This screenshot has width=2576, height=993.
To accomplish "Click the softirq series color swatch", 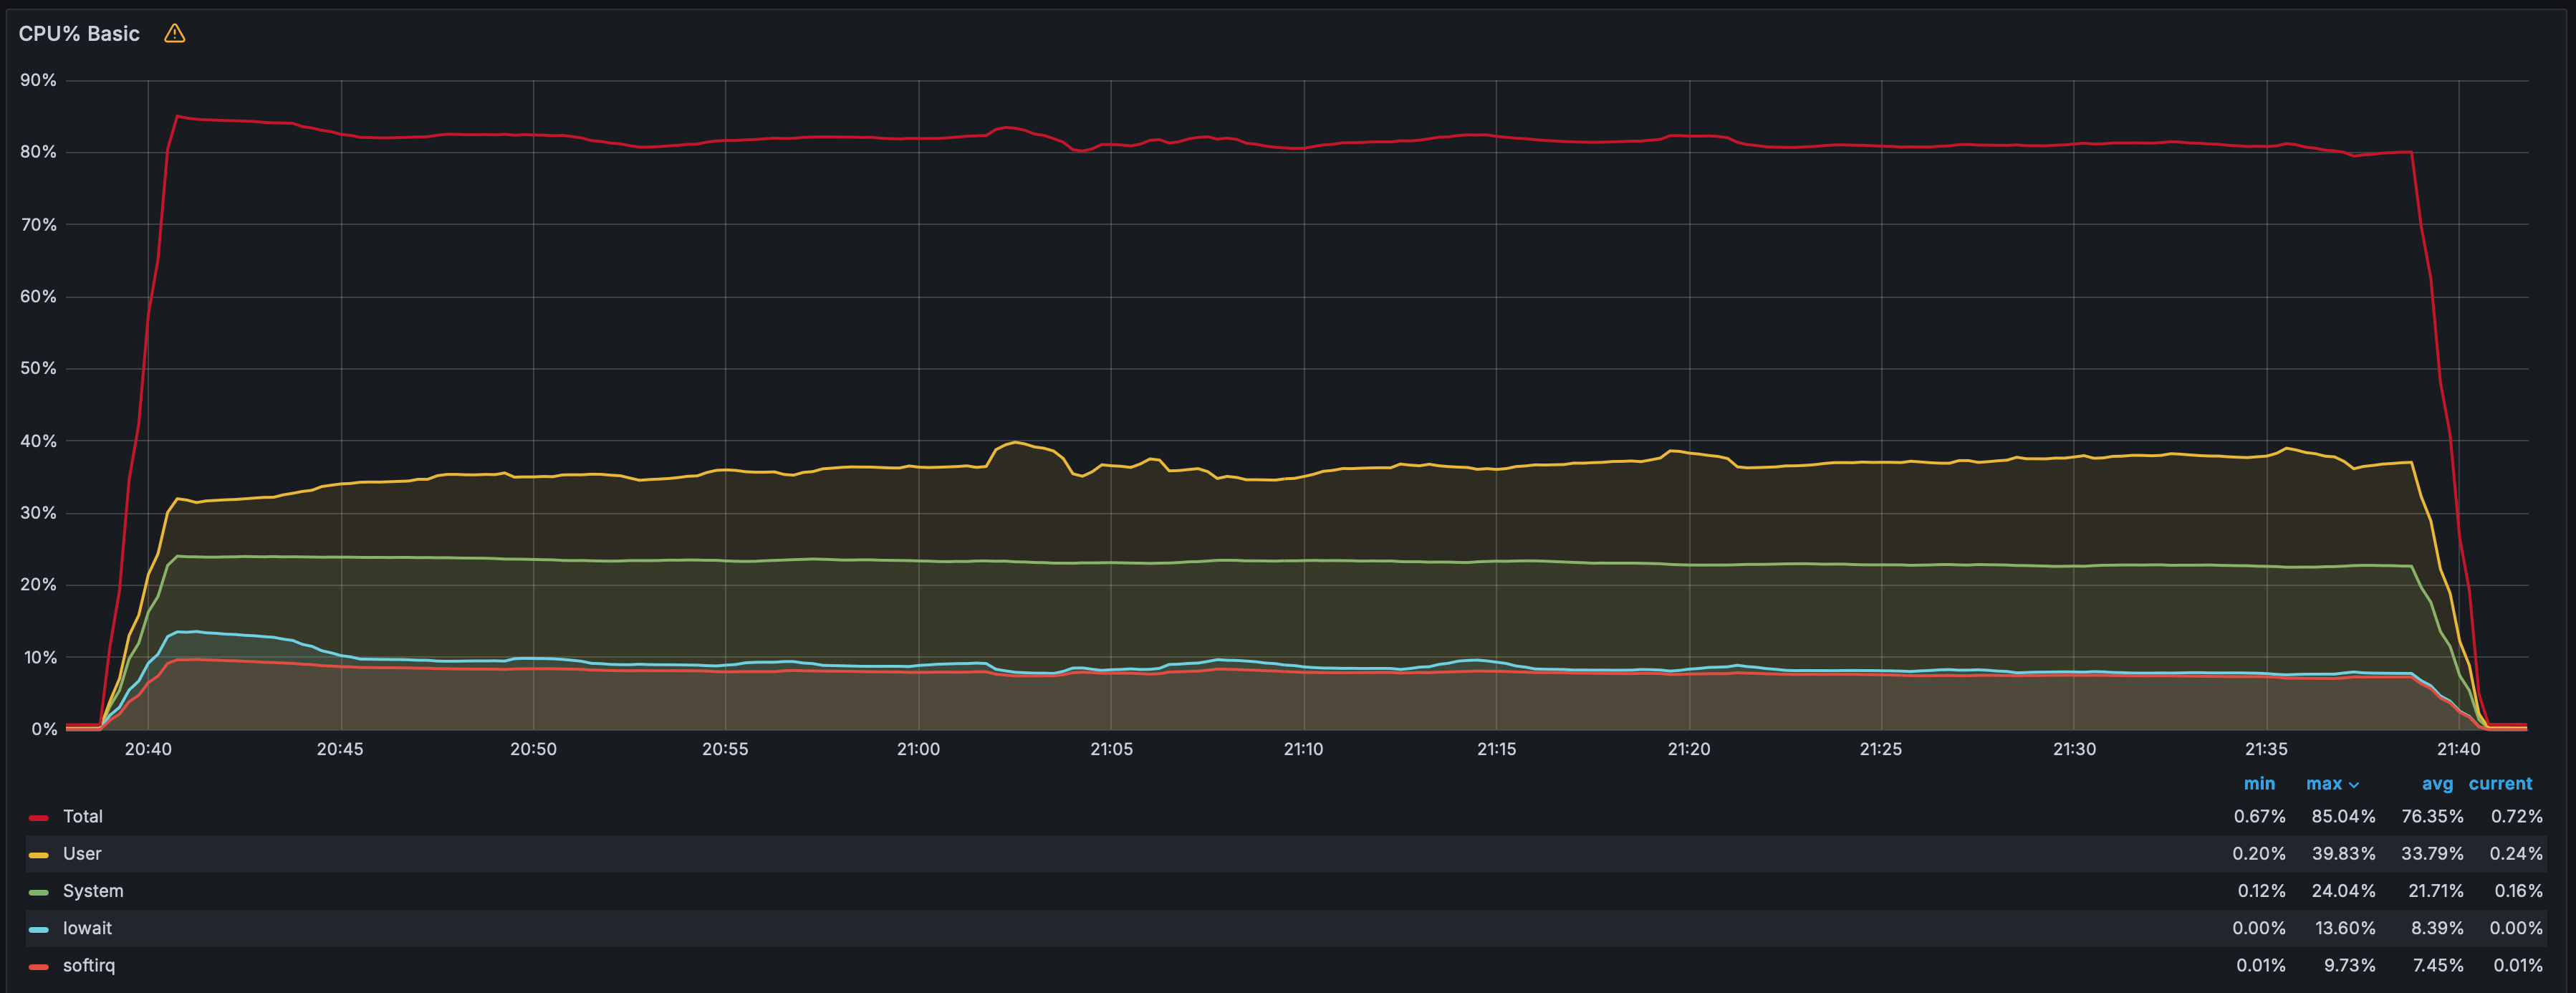I will pos(39,967).
